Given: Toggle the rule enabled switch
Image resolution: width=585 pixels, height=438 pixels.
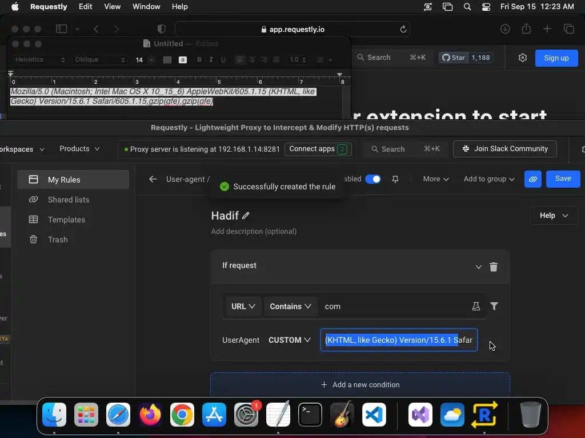Looking at the screenshot, I should pos(372,179).
